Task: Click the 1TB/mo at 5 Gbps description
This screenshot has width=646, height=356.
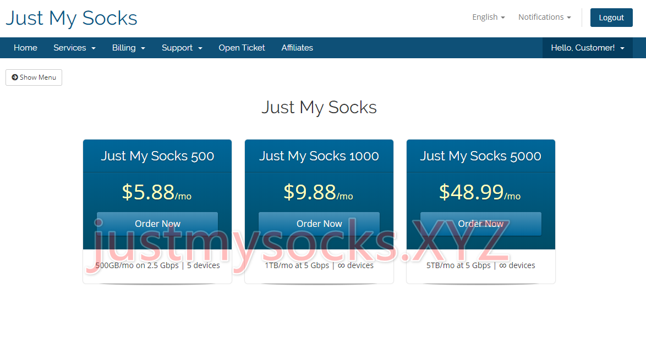Action: click(319, 265)
